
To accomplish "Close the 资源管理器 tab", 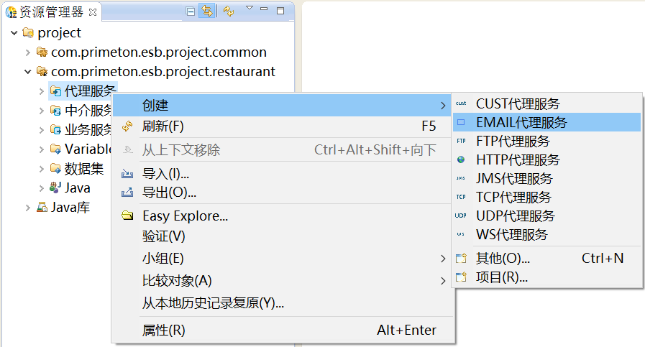I will (93, 12).
